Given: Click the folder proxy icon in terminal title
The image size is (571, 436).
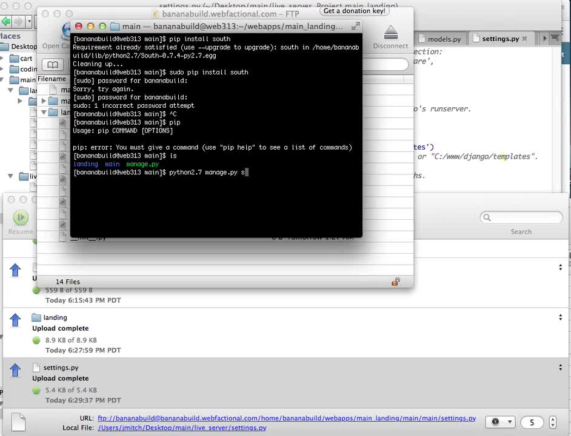Looking at the screenshot, I should (x=115, y=26).
